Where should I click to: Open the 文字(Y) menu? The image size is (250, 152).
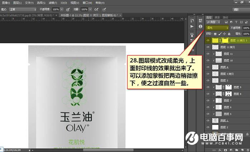(x=29, y=3)
